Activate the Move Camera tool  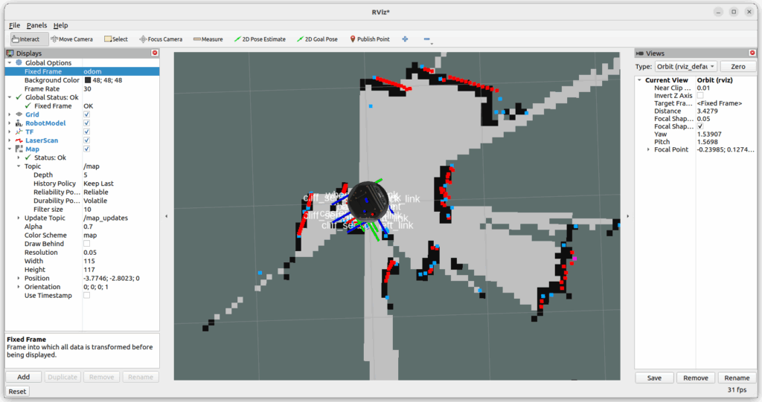(x=71, y=39)
